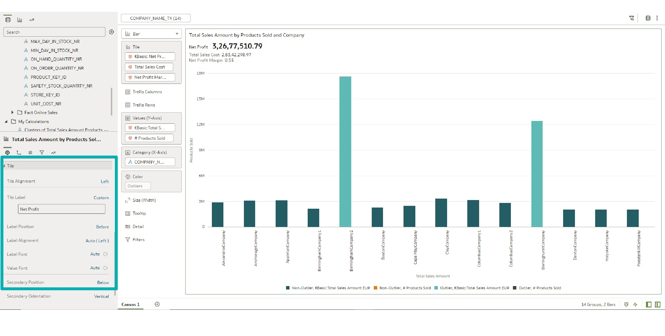Click the COMPANY_NAME_TX (14) filter chip
This screenshot has height=336, width=665.
[x=156, y=18]
